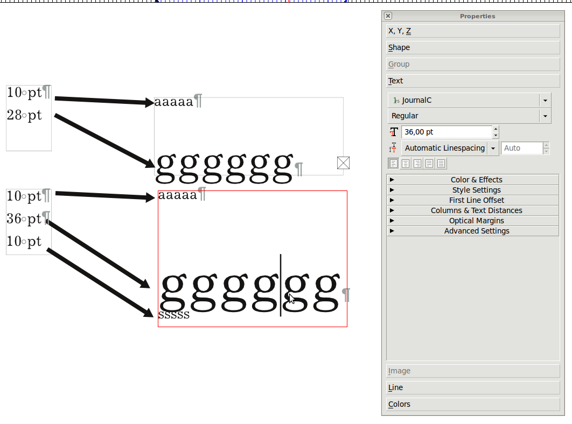Apply forced justified alignment
572x424 pixels.
[x=441, y=164]
